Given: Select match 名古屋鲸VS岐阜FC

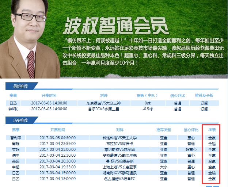Looking at the screenshot, I should [x=120, y=179].
